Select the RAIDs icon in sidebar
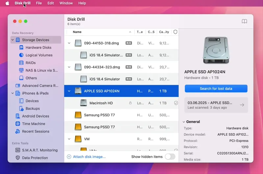 21,63
